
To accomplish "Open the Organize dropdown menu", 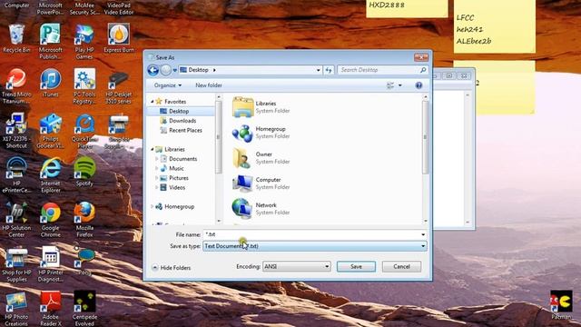I will point(167,85).
